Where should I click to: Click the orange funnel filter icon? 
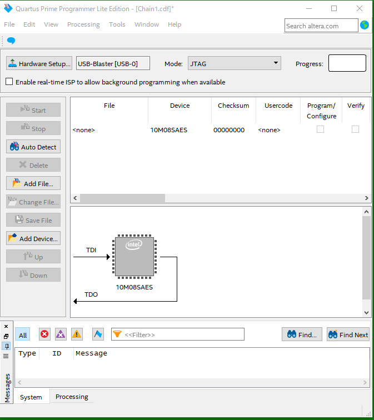click(117, 334)
